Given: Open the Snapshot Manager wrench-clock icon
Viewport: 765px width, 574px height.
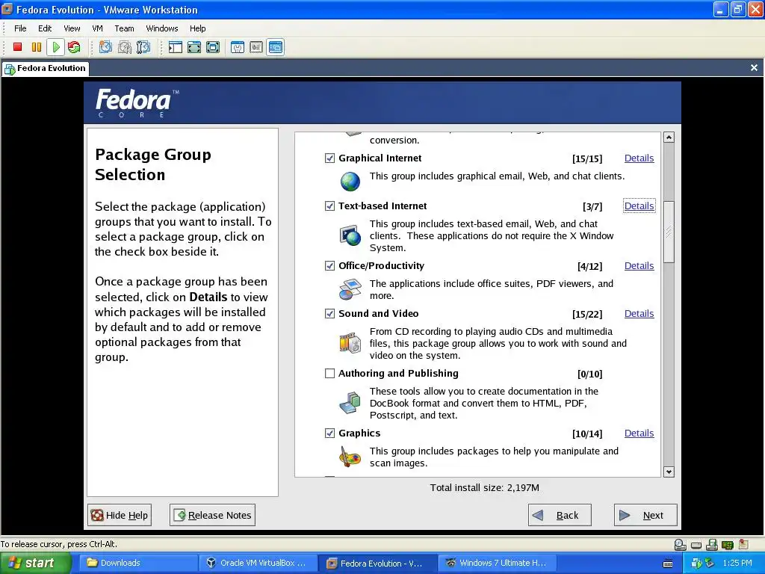Looking at the screenshot, I should [143, 47].
